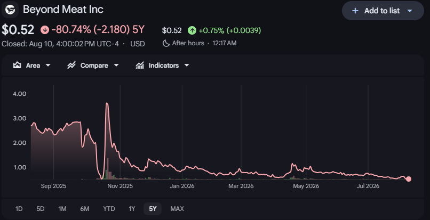Screen dimensions: 430x220
Task: Click the -80.74% (-2.180) 5Y change text
Action: 98,30
